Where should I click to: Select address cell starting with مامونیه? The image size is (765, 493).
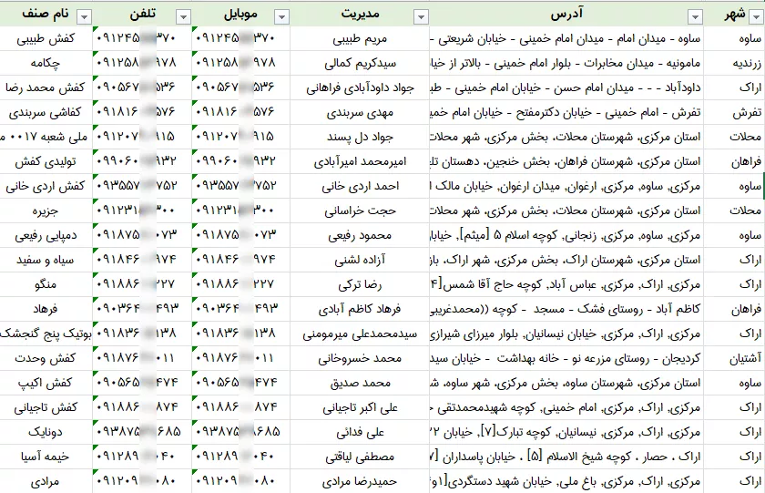coord(566,63)
